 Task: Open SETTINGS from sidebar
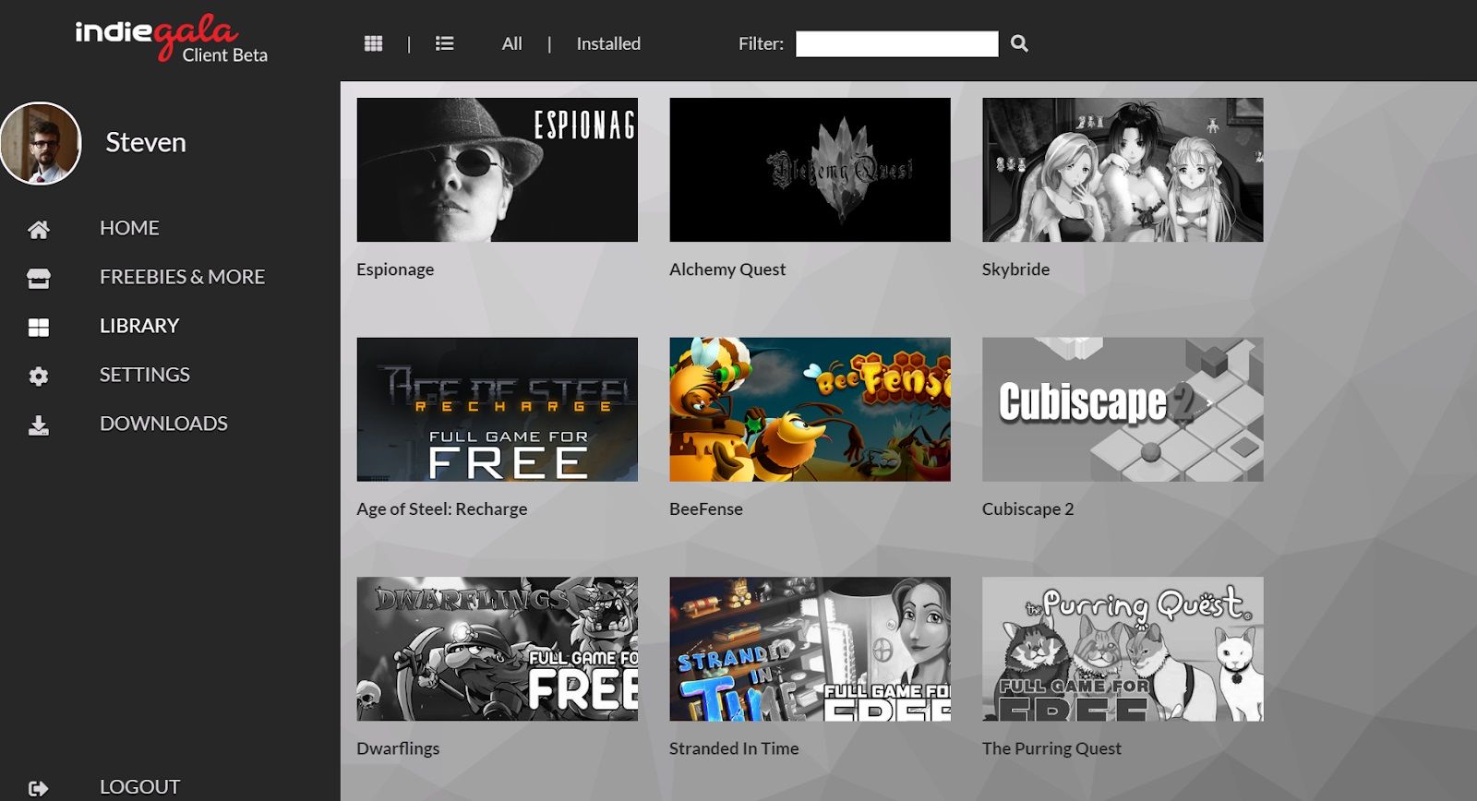coord(145,375)
